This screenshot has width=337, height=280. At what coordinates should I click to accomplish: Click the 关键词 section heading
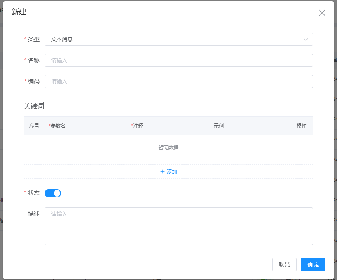[33, 106]
